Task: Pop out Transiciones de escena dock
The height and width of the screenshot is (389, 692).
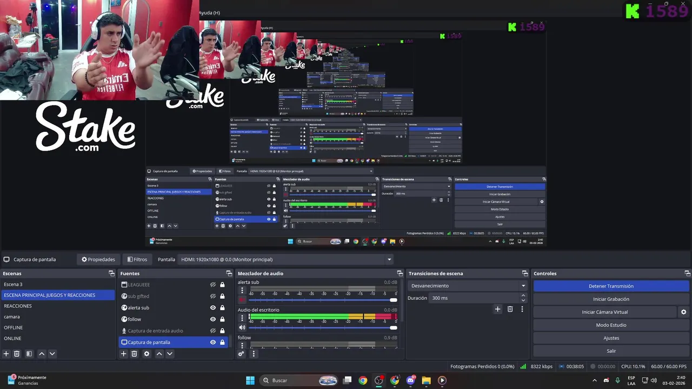Action: click(x=524, y=273)
